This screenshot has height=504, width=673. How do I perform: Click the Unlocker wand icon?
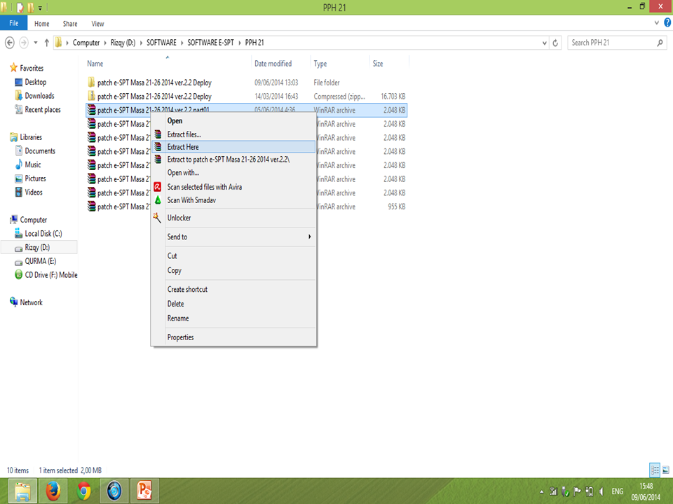[x=157, y=218]
